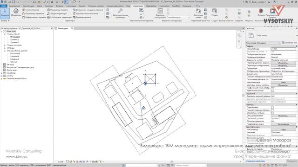Click the Dynamo icon in ribbon

tap(261, 12)
